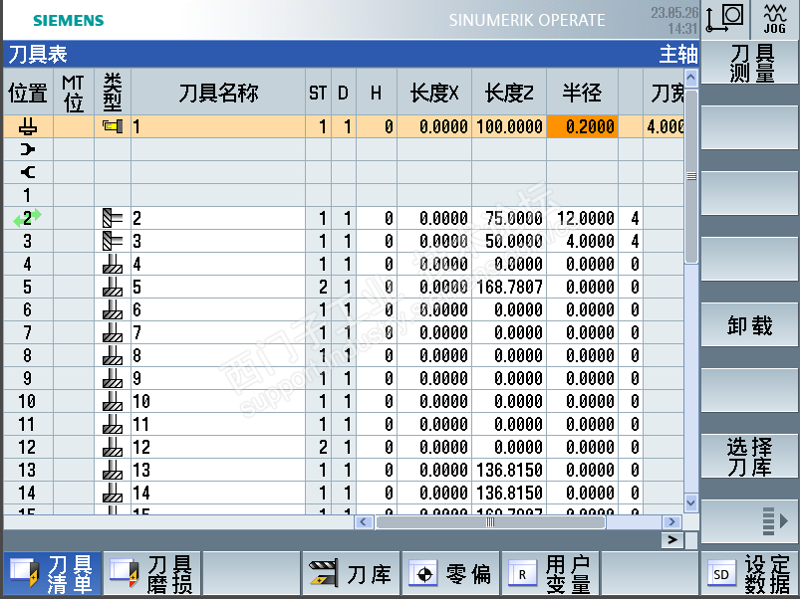Click the 位置 column header
This screenshot has width=800, height=599.
(x=28, y=93)
